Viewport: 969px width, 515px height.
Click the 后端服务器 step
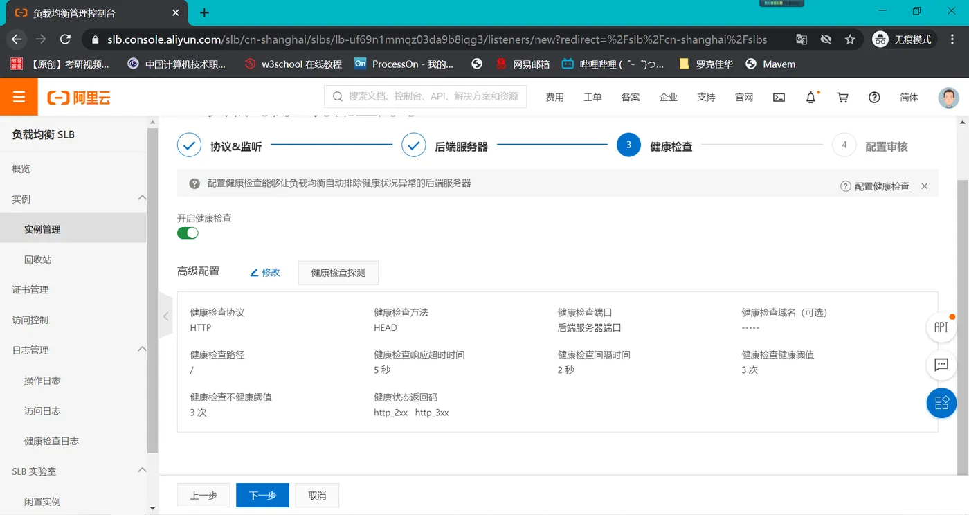pos(445,146)
